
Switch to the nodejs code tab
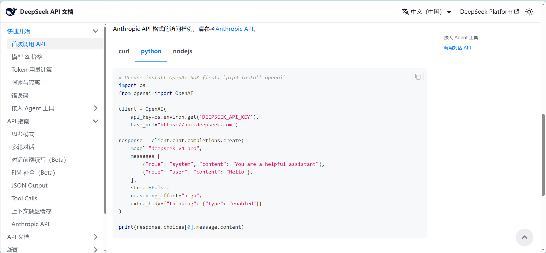click(182, 51)
